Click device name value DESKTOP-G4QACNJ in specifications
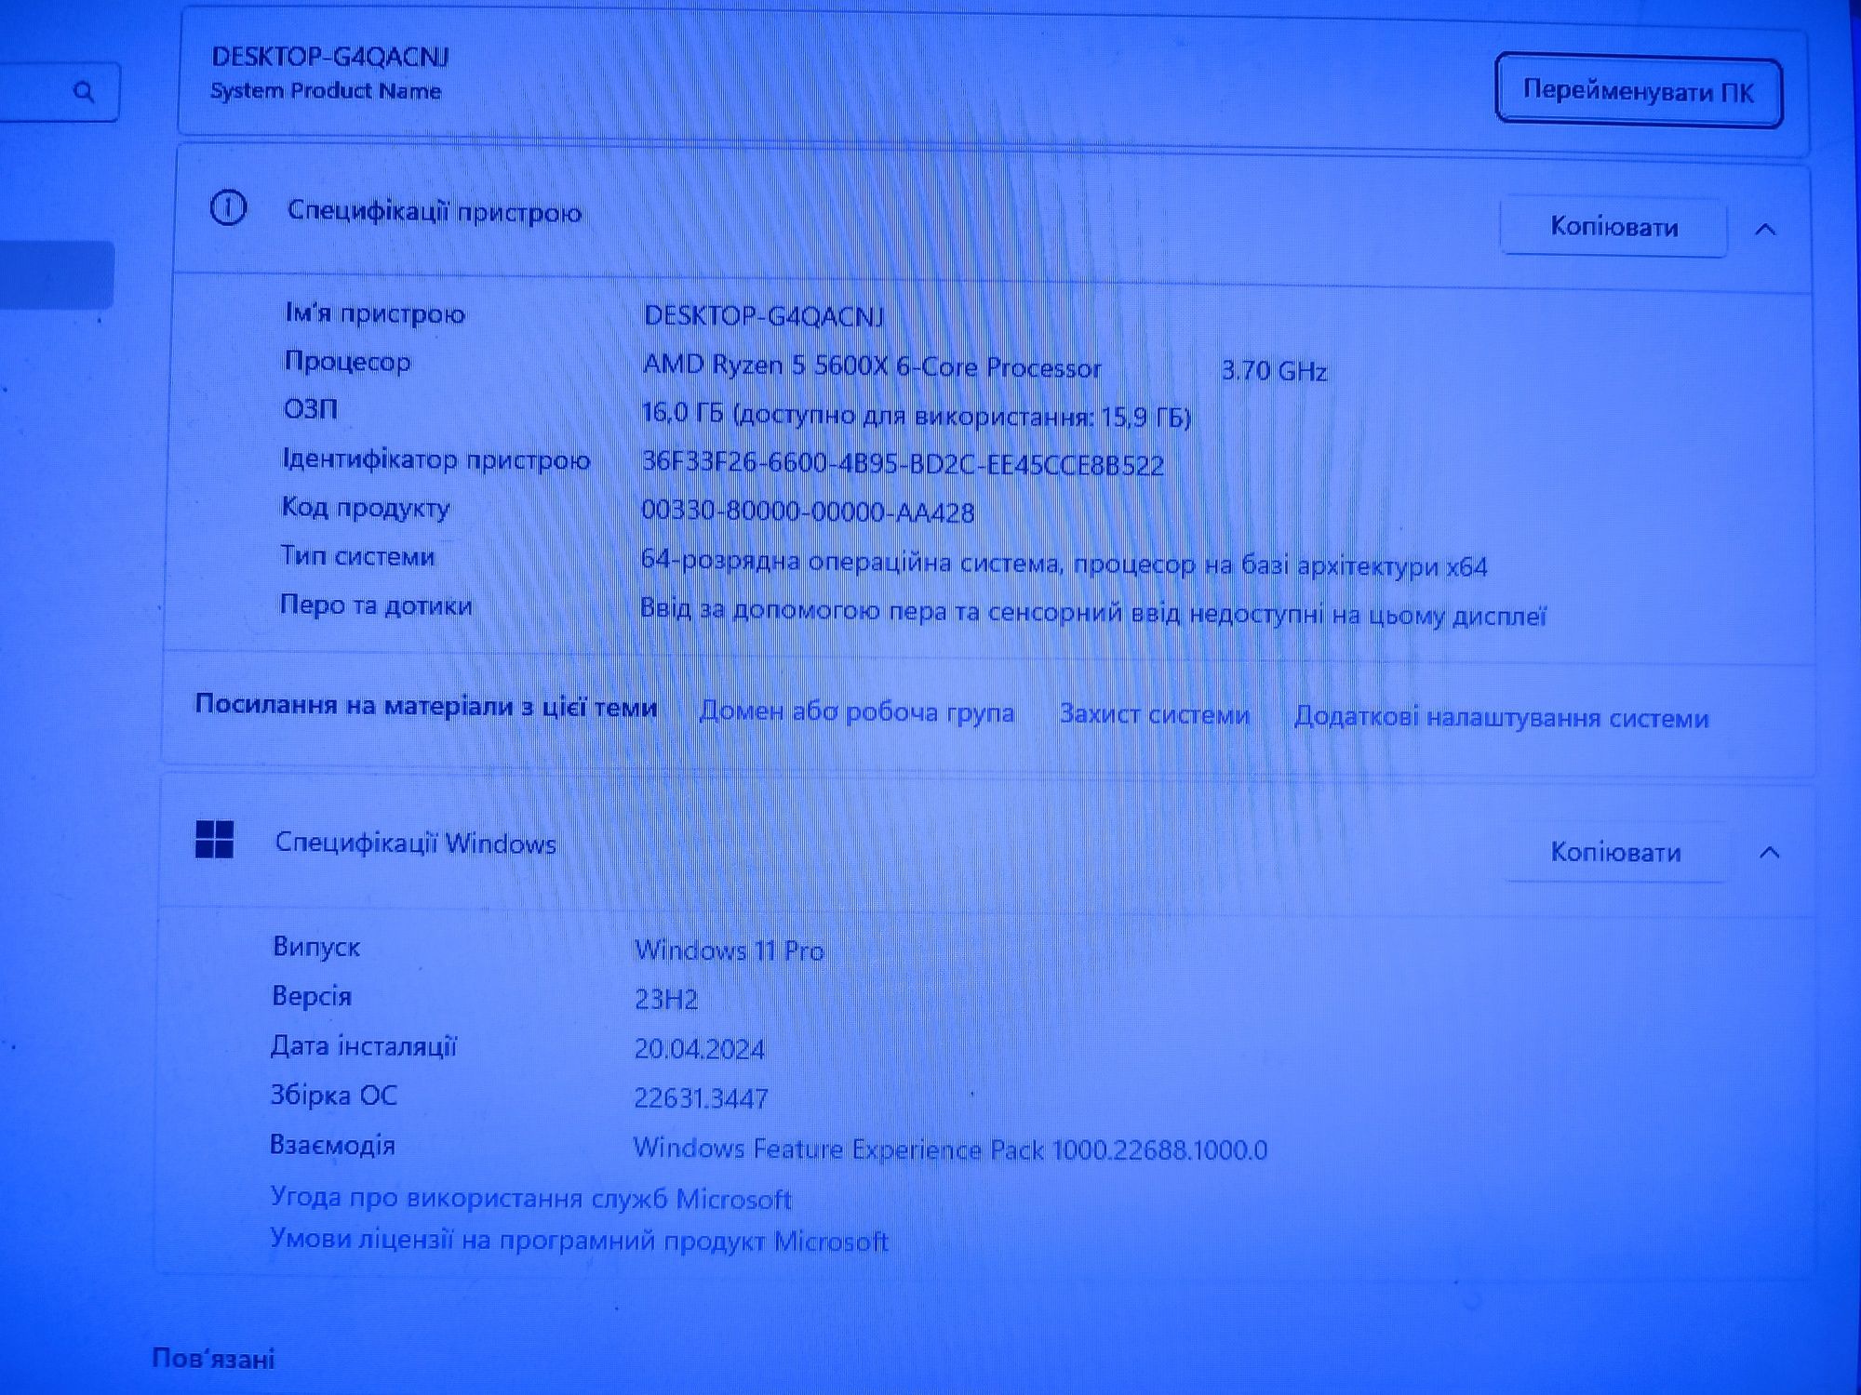 click(x=764, y=316)
